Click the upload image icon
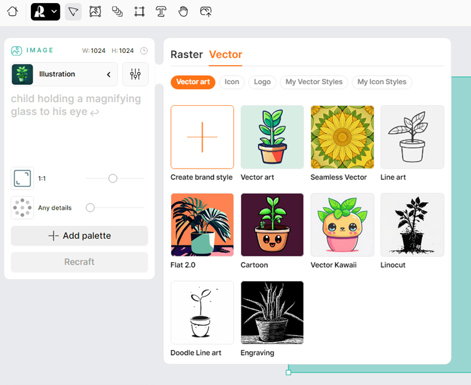The height and width of the screenshot is (385, 471). 206,12
